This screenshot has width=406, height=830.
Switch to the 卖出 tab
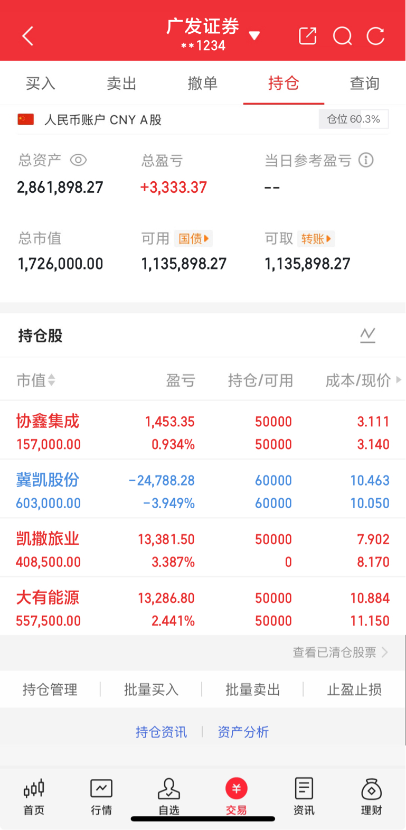(122, 83)
